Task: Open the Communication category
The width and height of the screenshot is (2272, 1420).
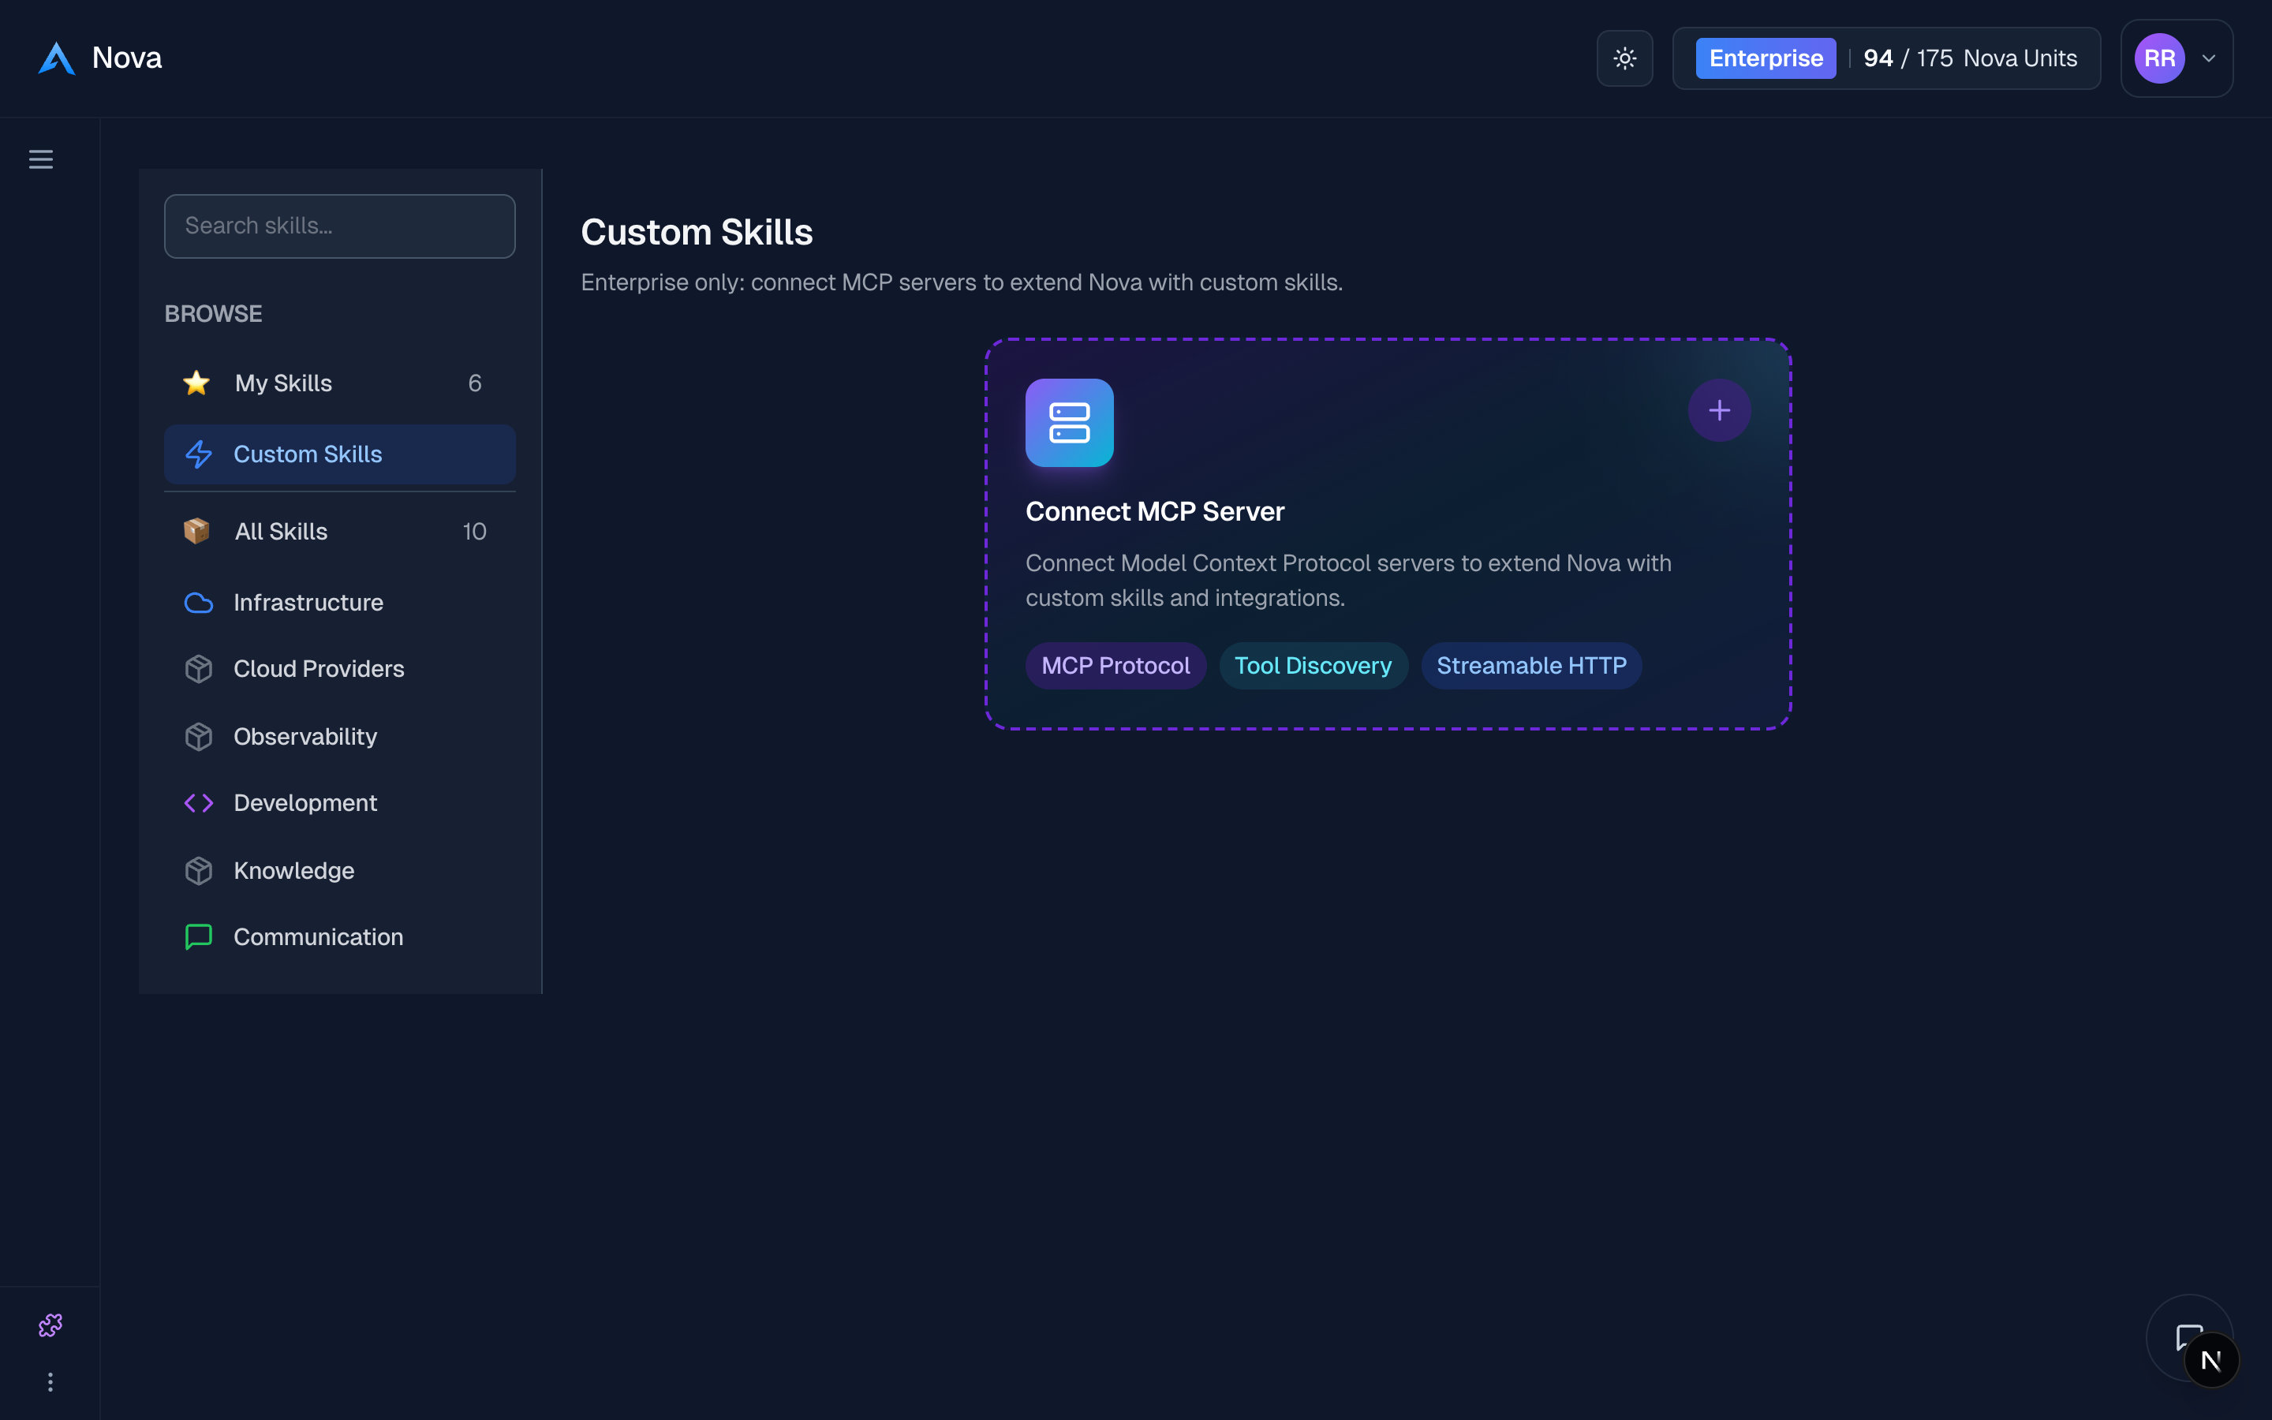Action: (340, 937)
